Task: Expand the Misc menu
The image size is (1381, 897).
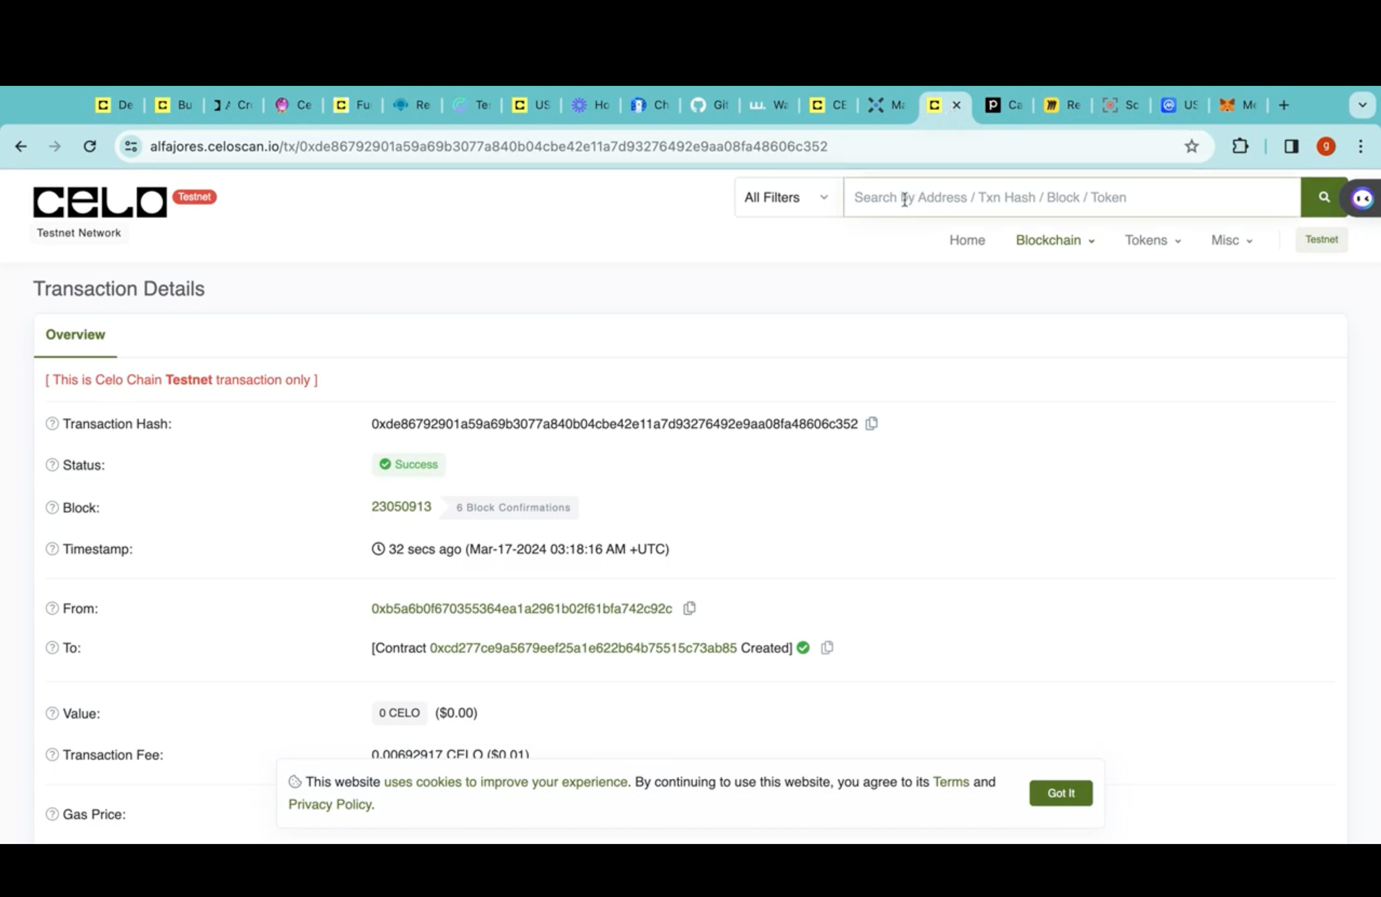Action: (1231, 240)
